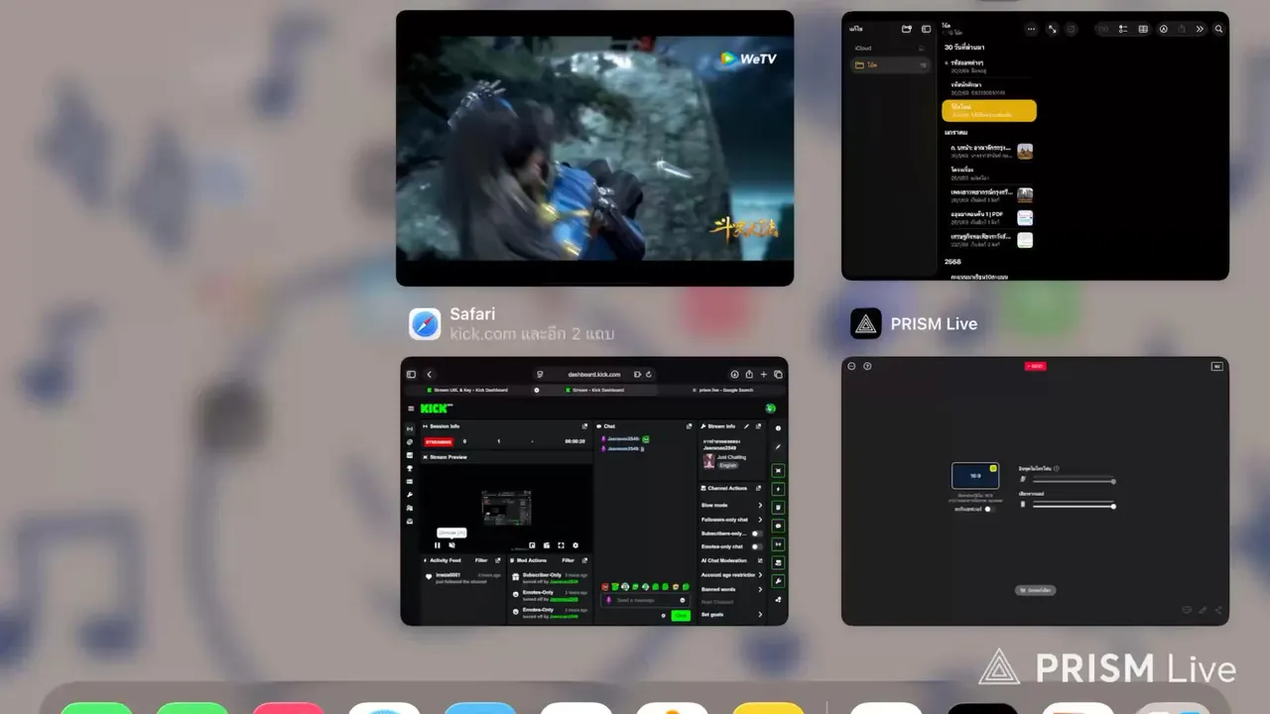1270x714 pixels.
Task: Expand Set goals setting
Action: pyautogui.click(x=732, y=615)
